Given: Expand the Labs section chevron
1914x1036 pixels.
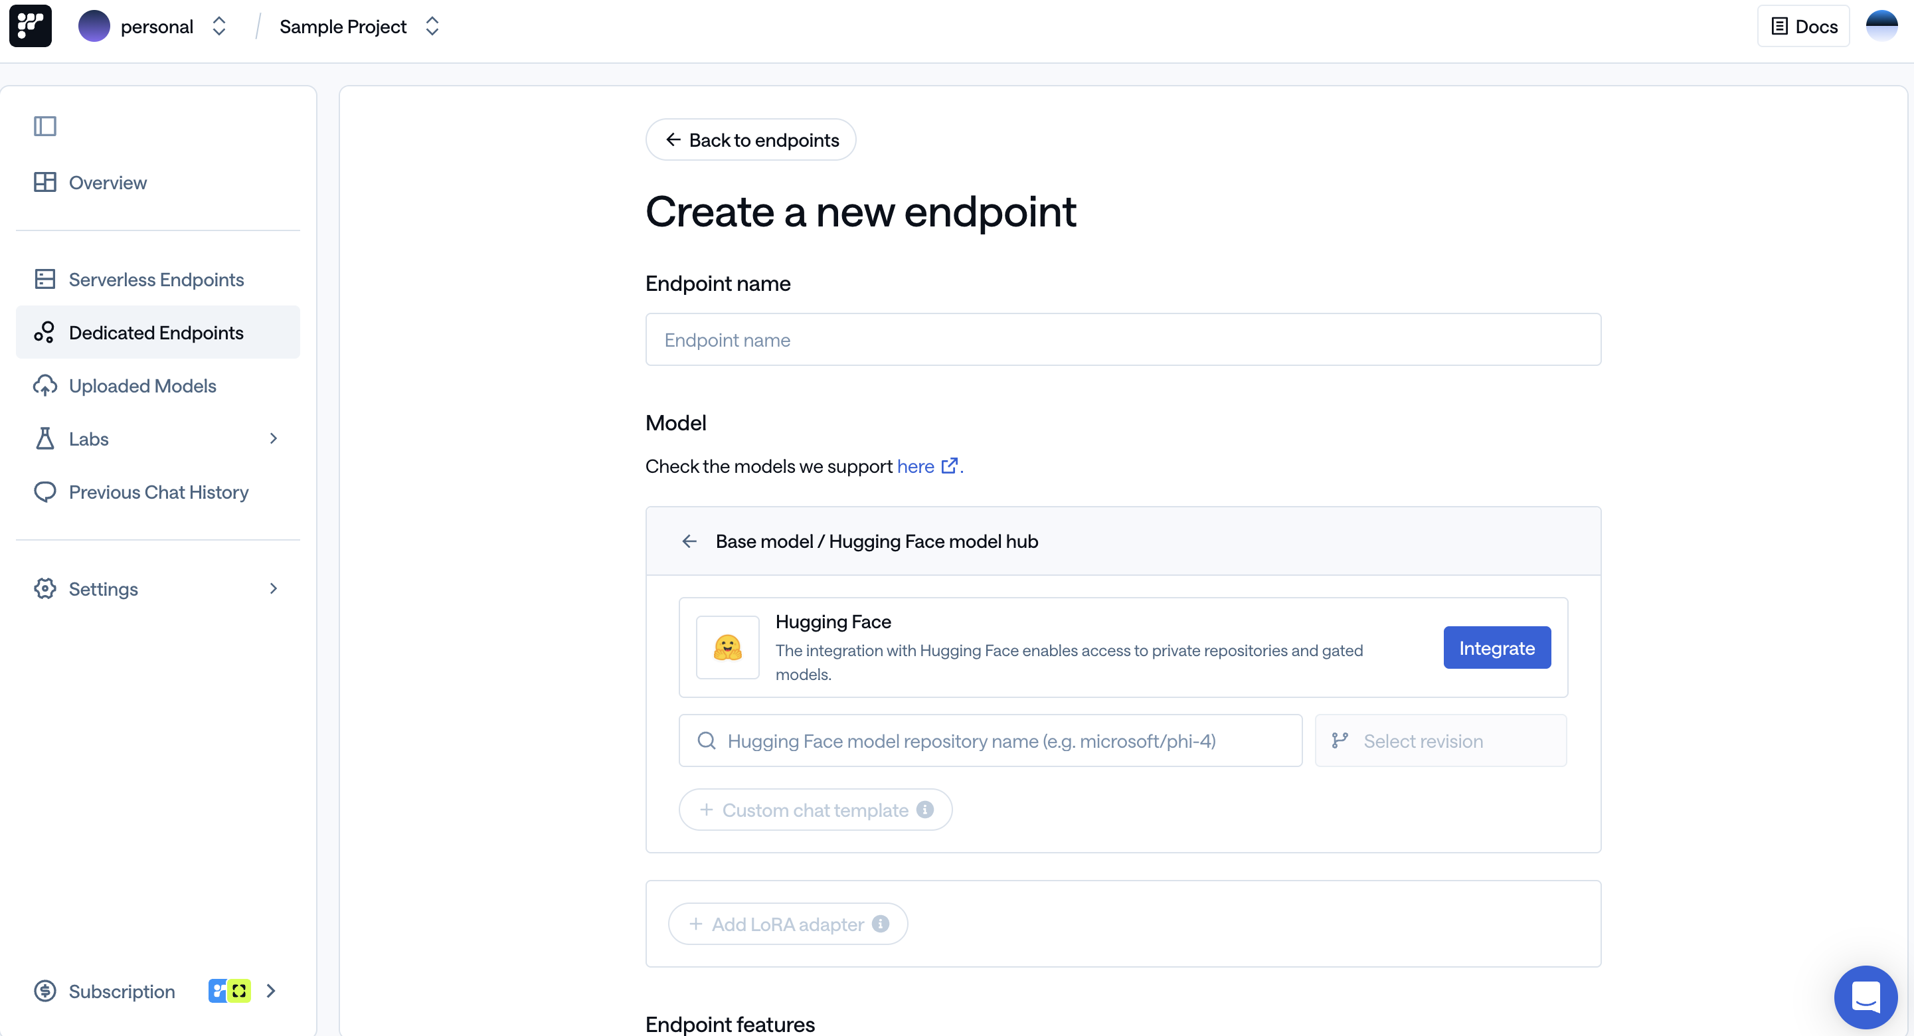Looking at the screenshot, I should point(274,438).
